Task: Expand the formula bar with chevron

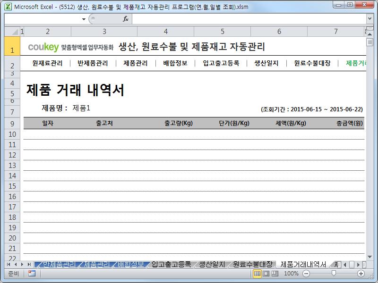Action: pyautogui.click(x=369, y=18)
